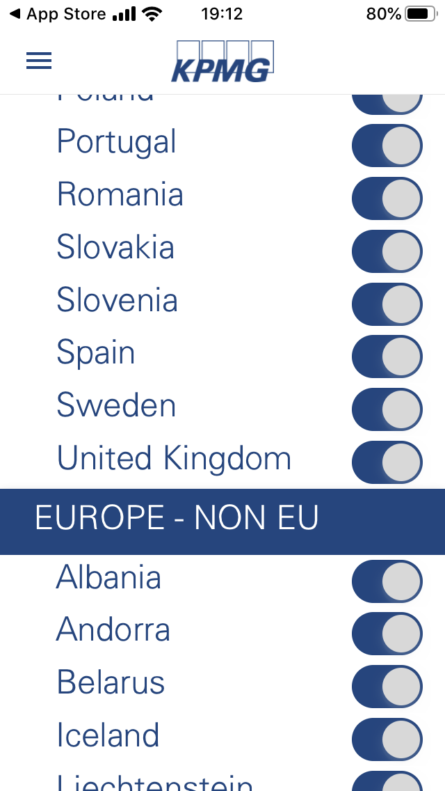Disable the Slovakia toggle
445x791 pixels.
pos(387,251)
